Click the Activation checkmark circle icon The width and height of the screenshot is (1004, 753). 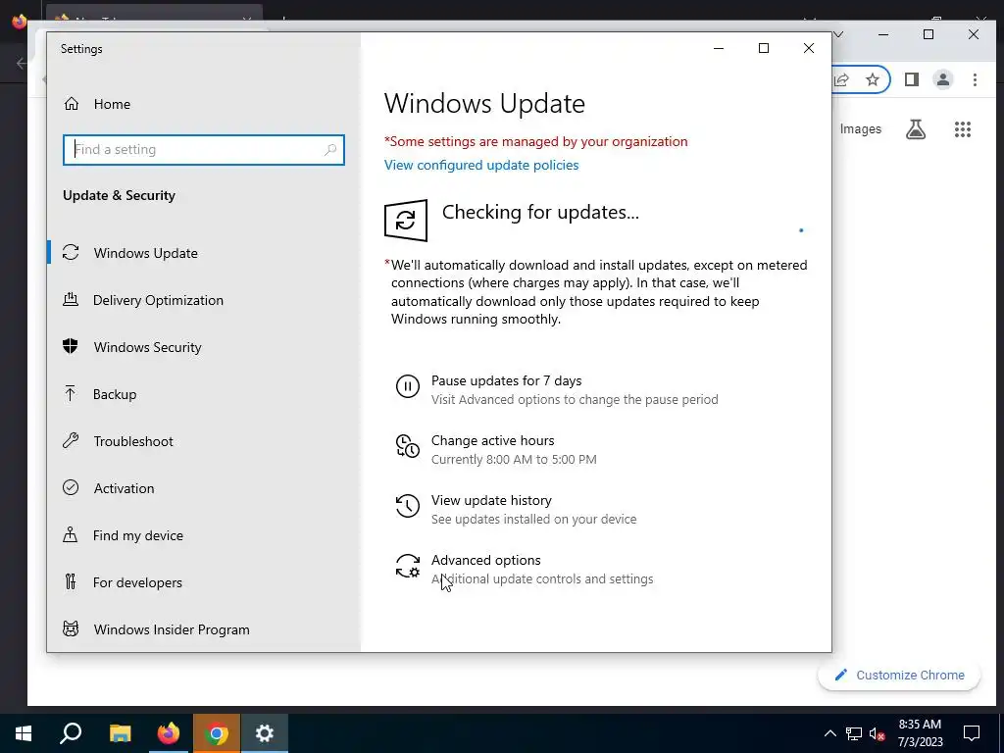point(71,487)
